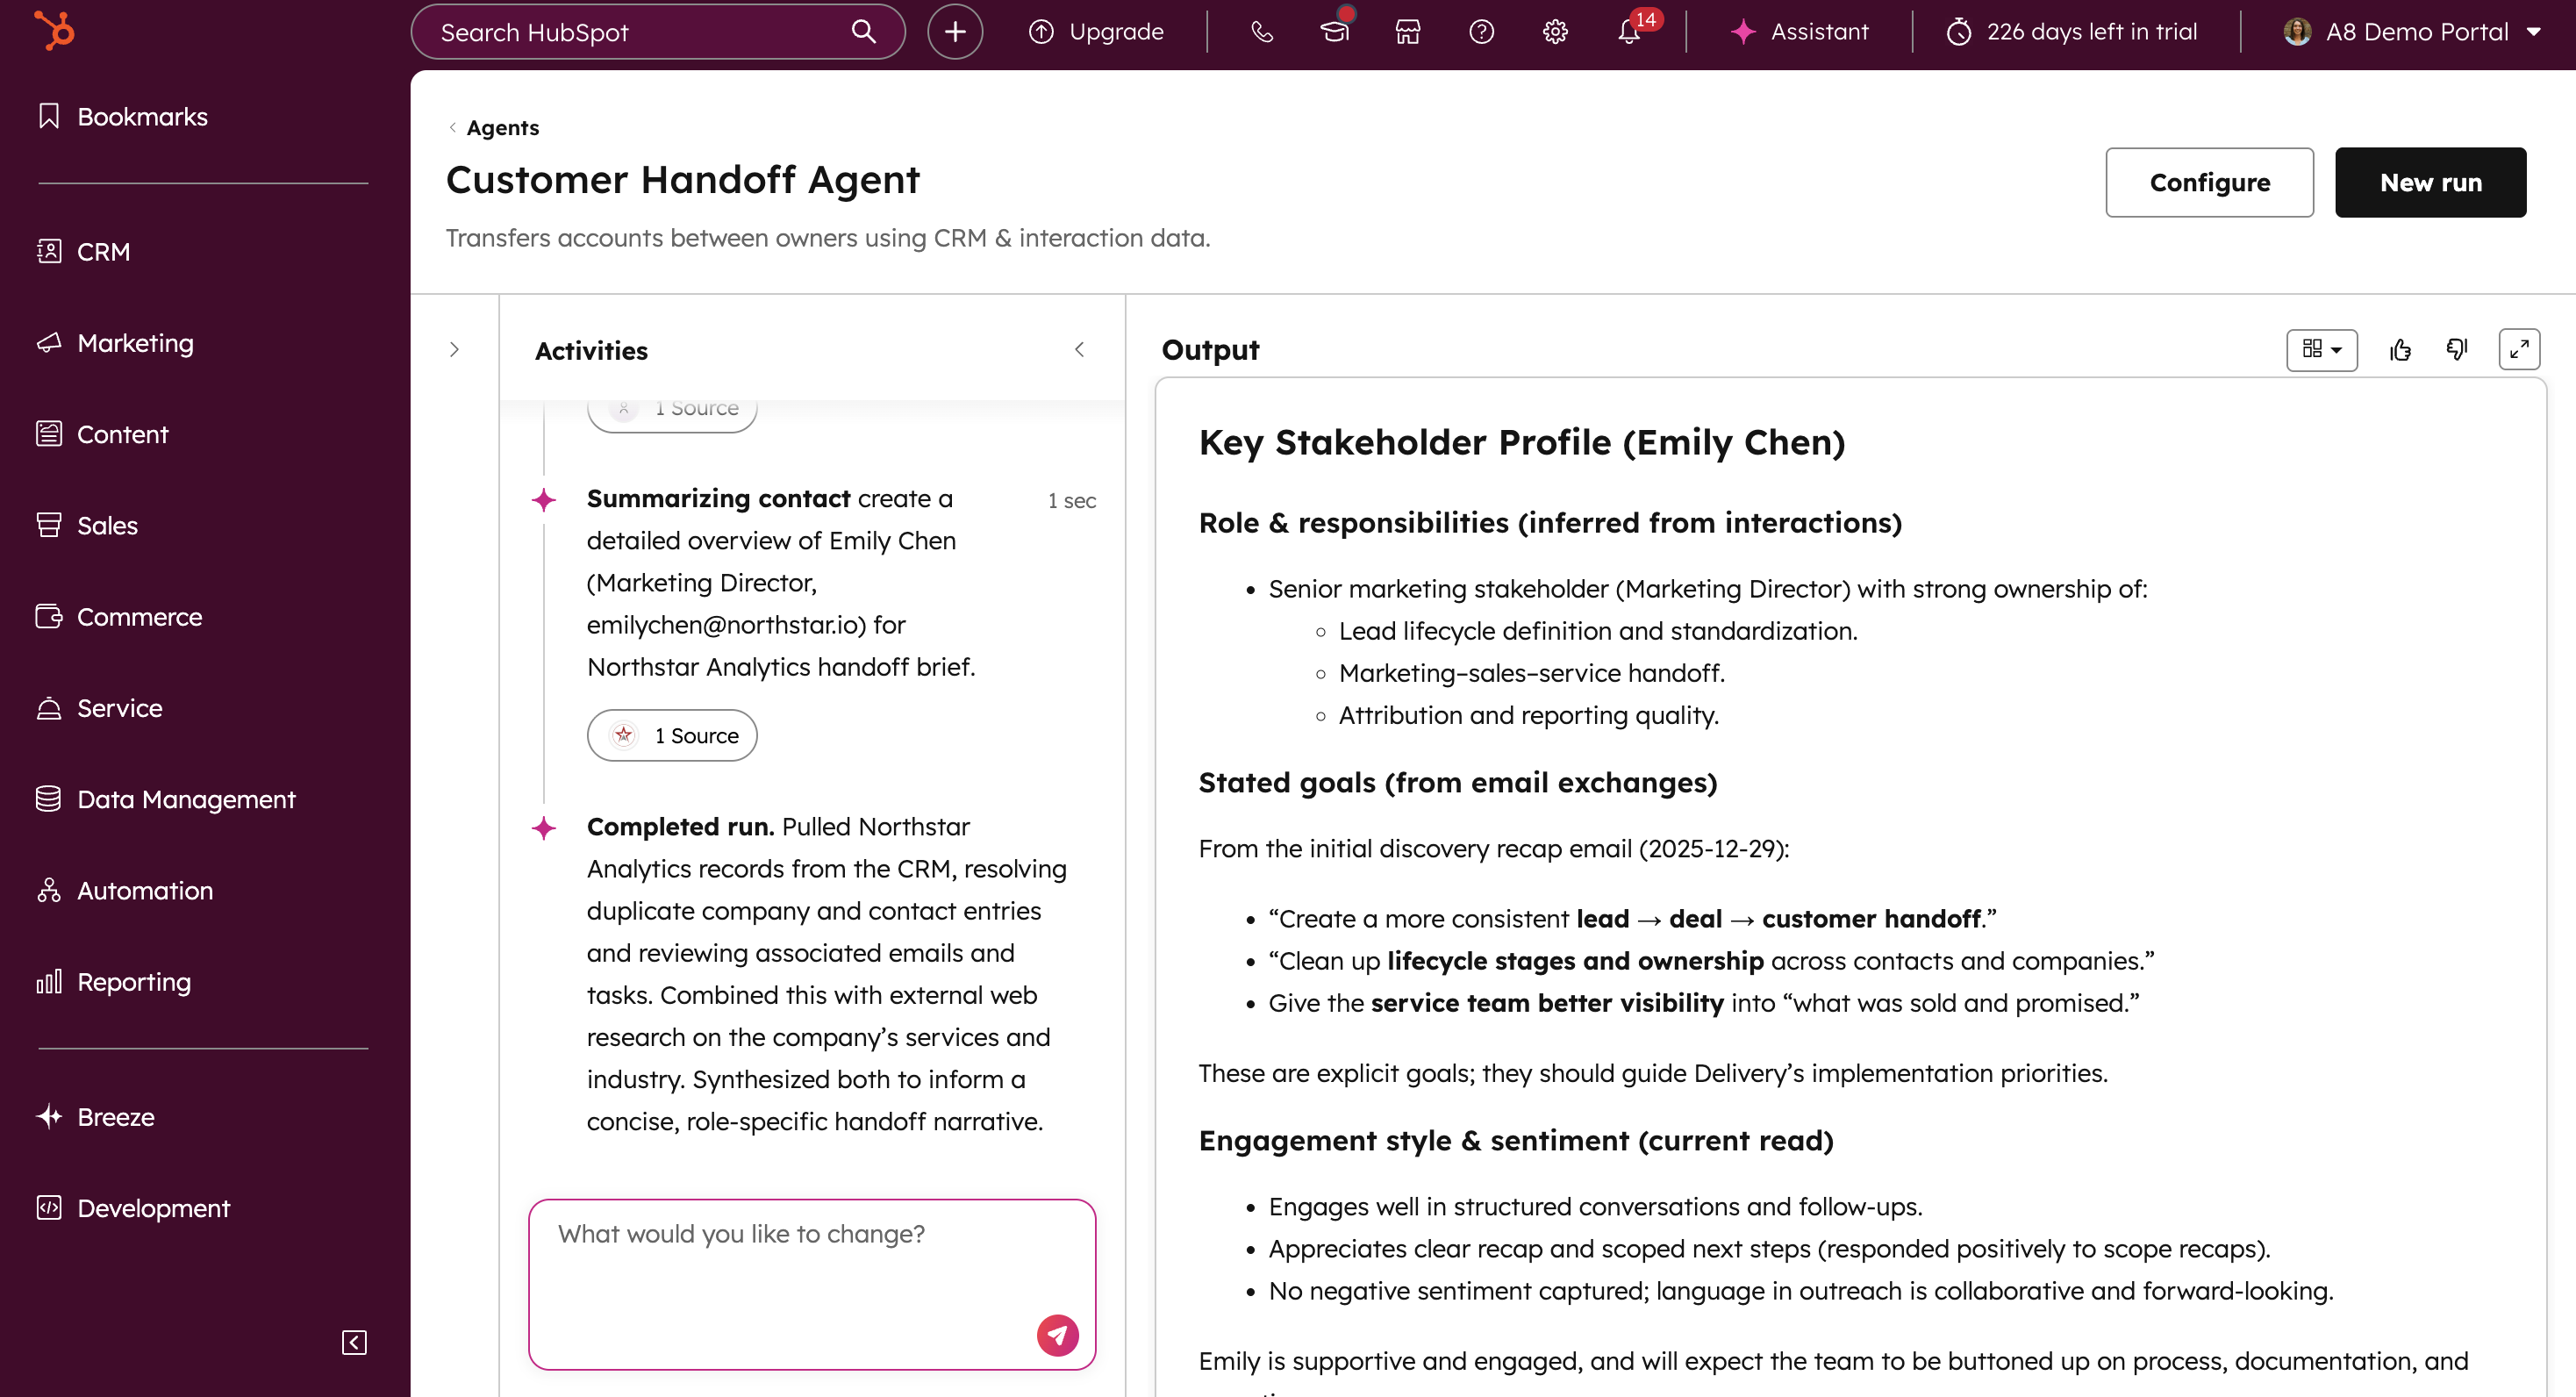Check the notifications bell with 14 alerts

(x=1629, y=33)
